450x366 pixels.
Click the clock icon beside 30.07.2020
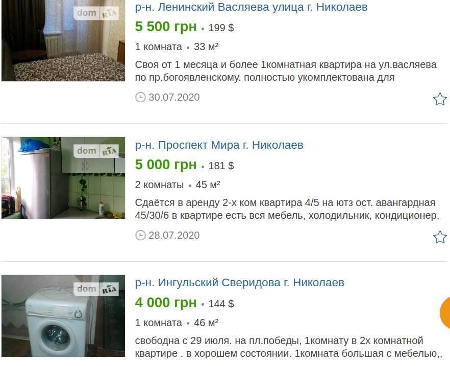140,97
